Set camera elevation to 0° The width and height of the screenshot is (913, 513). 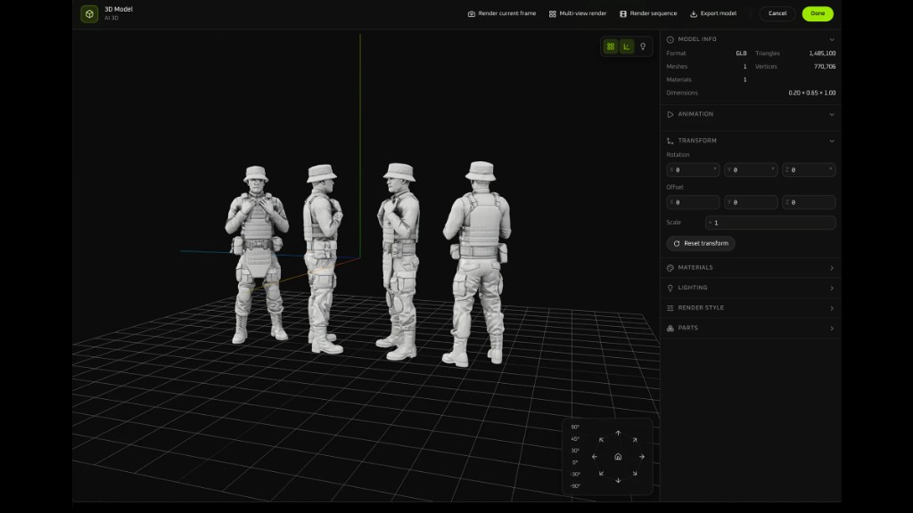(x=575, y=463)
